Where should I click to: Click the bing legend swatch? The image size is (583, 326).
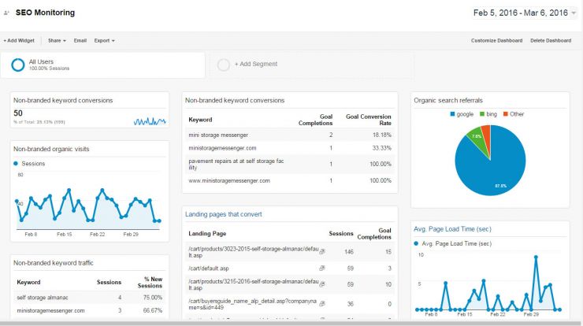tap(482, 114)
